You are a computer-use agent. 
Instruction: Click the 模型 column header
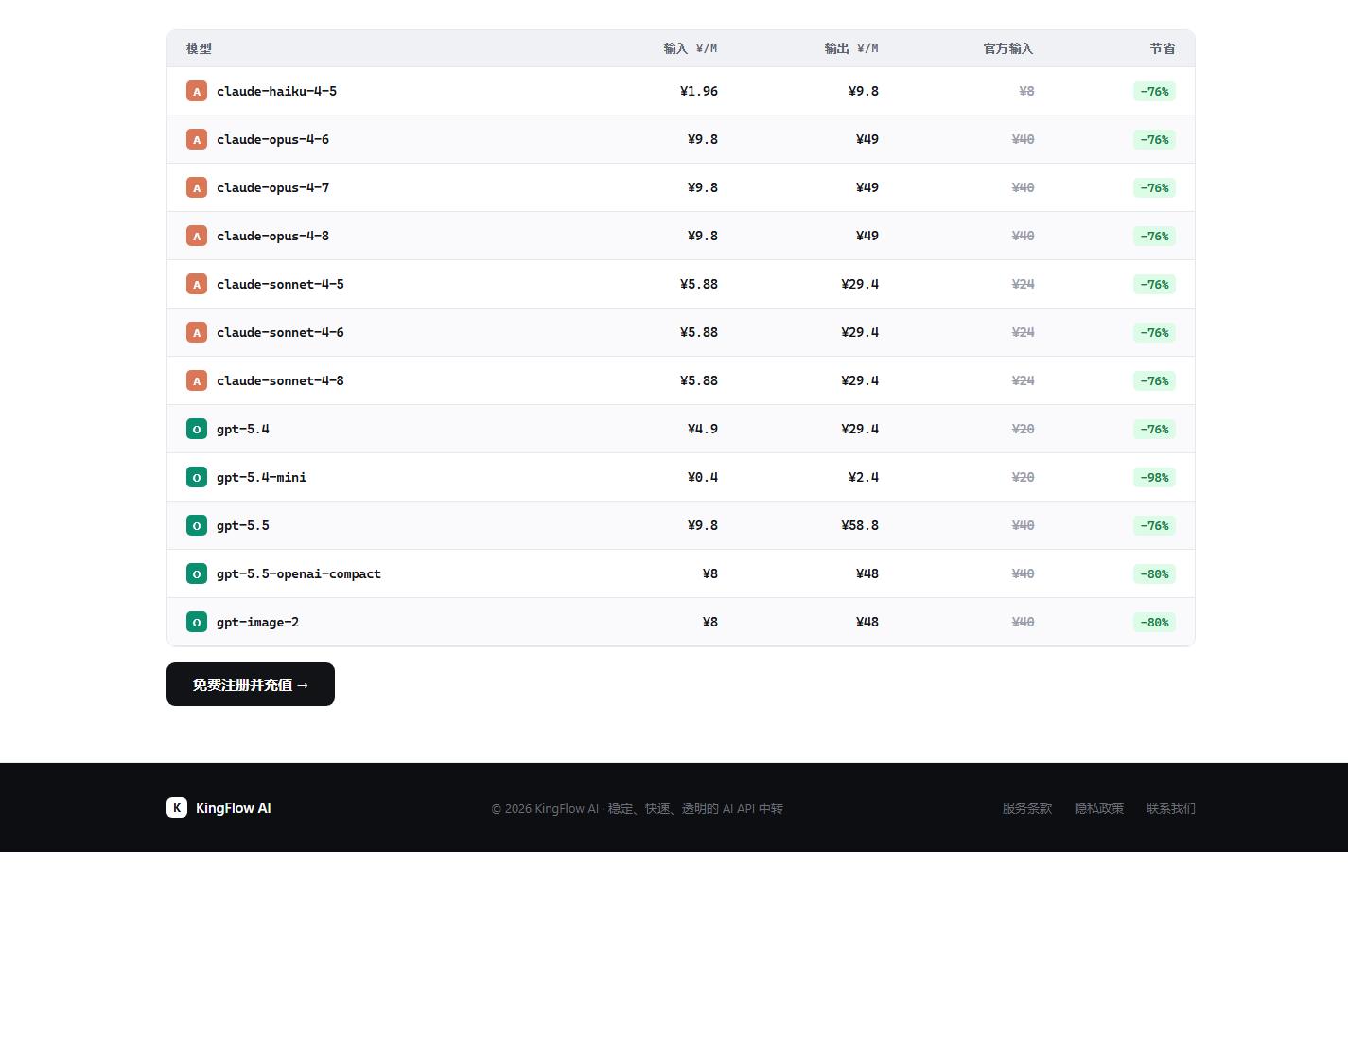coord(199,48)
